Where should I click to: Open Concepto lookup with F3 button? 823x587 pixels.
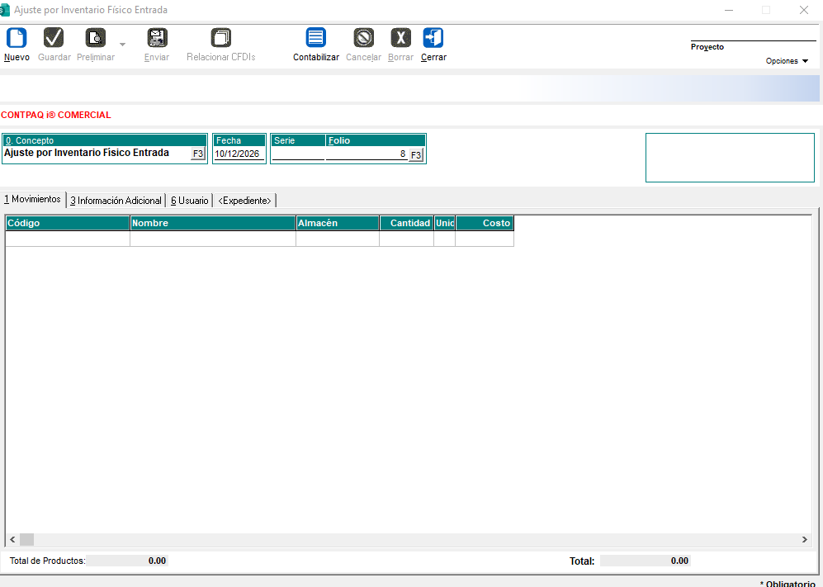point(198,154)
